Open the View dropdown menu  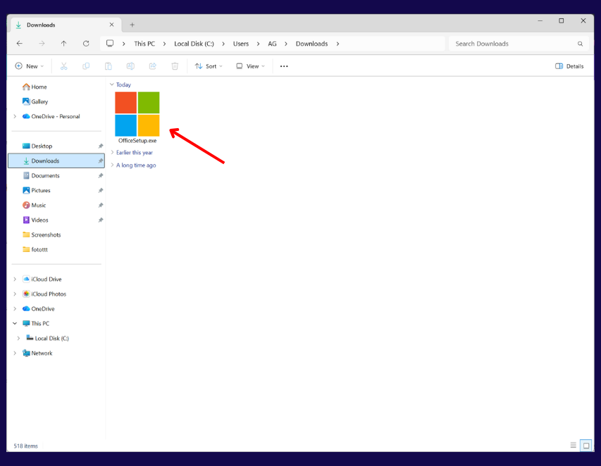250,66
